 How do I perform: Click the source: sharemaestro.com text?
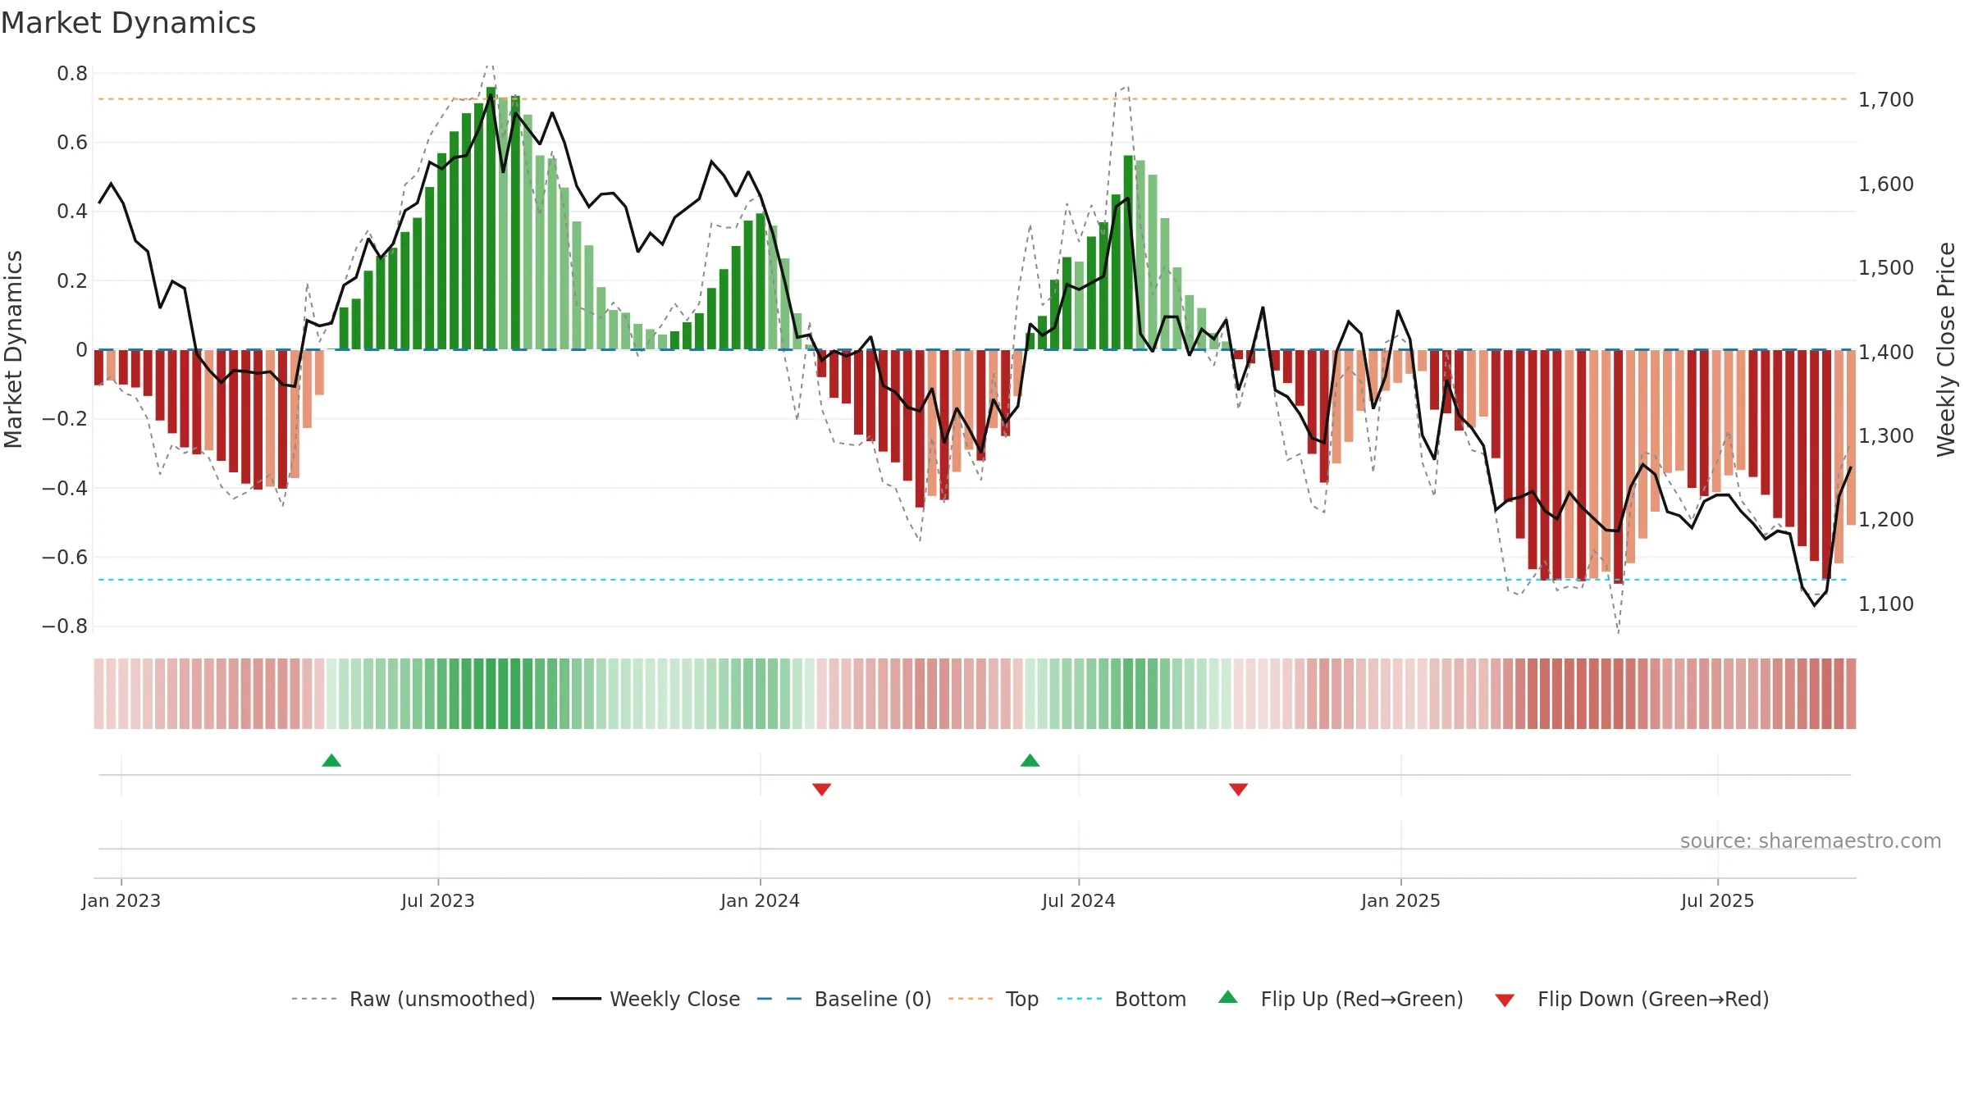click(x=1811, y=840)
